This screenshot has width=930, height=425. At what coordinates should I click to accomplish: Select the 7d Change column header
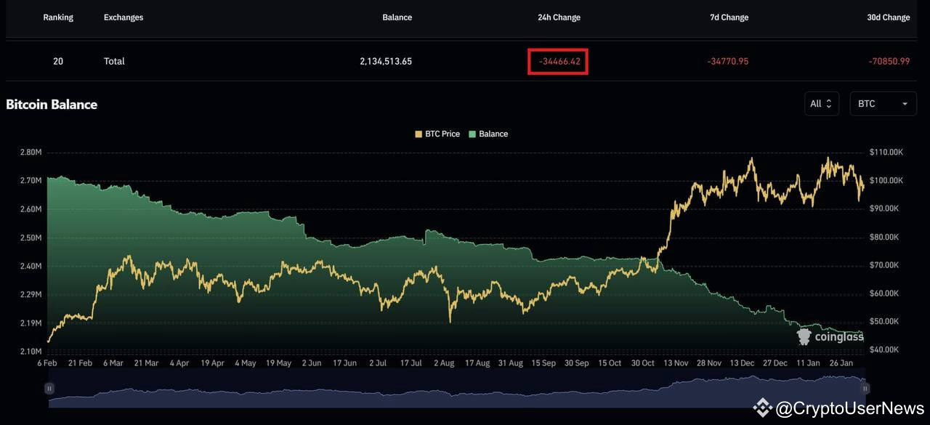[729, 17]
